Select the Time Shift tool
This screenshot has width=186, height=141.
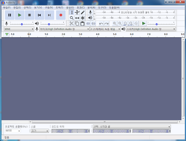pos(77,18)
